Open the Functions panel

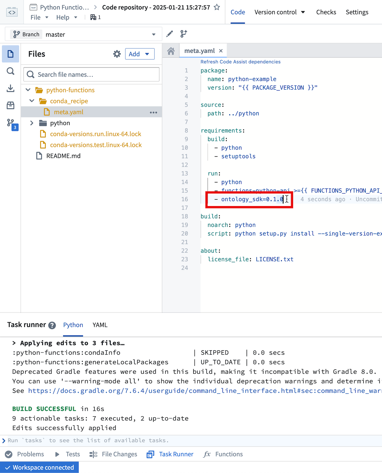[223, 454]
